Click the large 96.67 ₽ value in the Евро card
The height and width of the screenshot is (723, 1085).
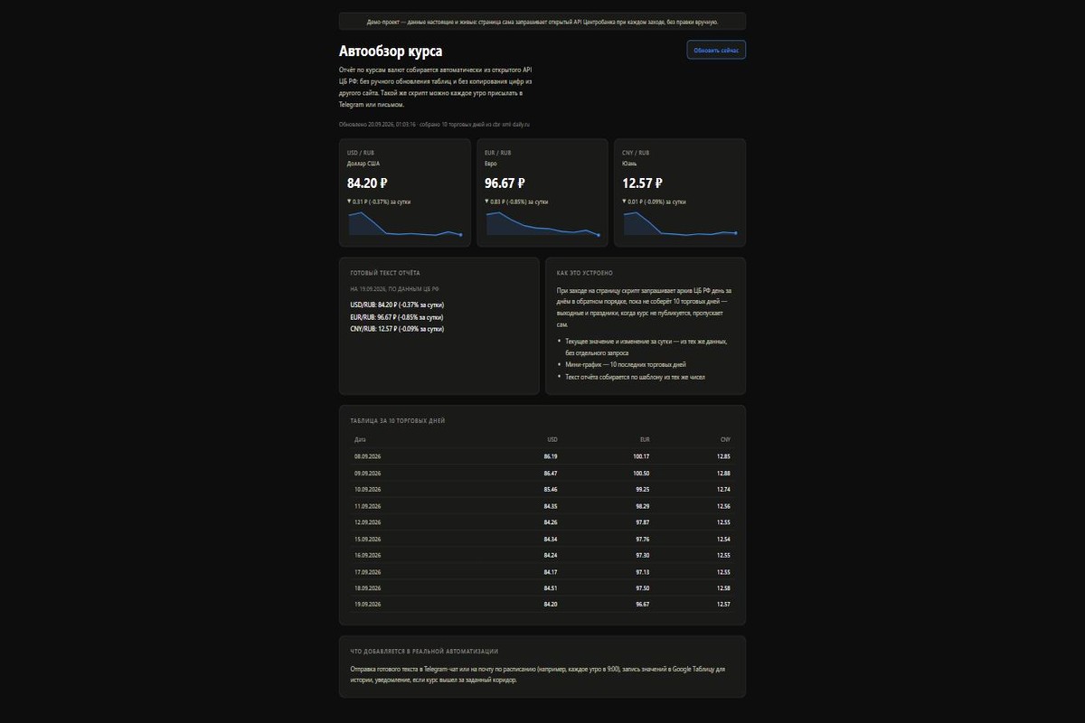[x=505, y=183]
